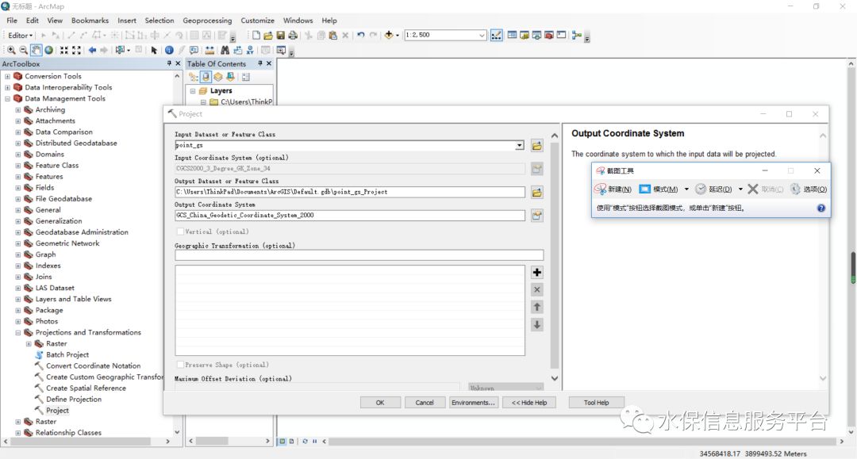Click the Measure ruler tool
The width and height of the screenshot is (857, 459).
[209, 50]
